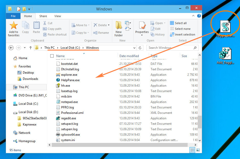The image size is (240, 159).
Task: Click the Paste clipboard icon
Action: 37,25
